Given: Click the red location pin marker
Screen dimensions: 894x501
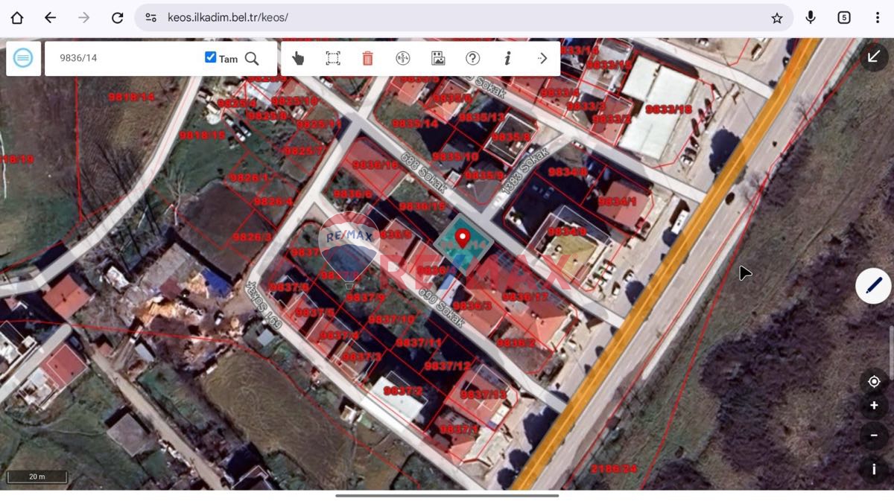Looking at the screenshot, I should pos(462,238).
